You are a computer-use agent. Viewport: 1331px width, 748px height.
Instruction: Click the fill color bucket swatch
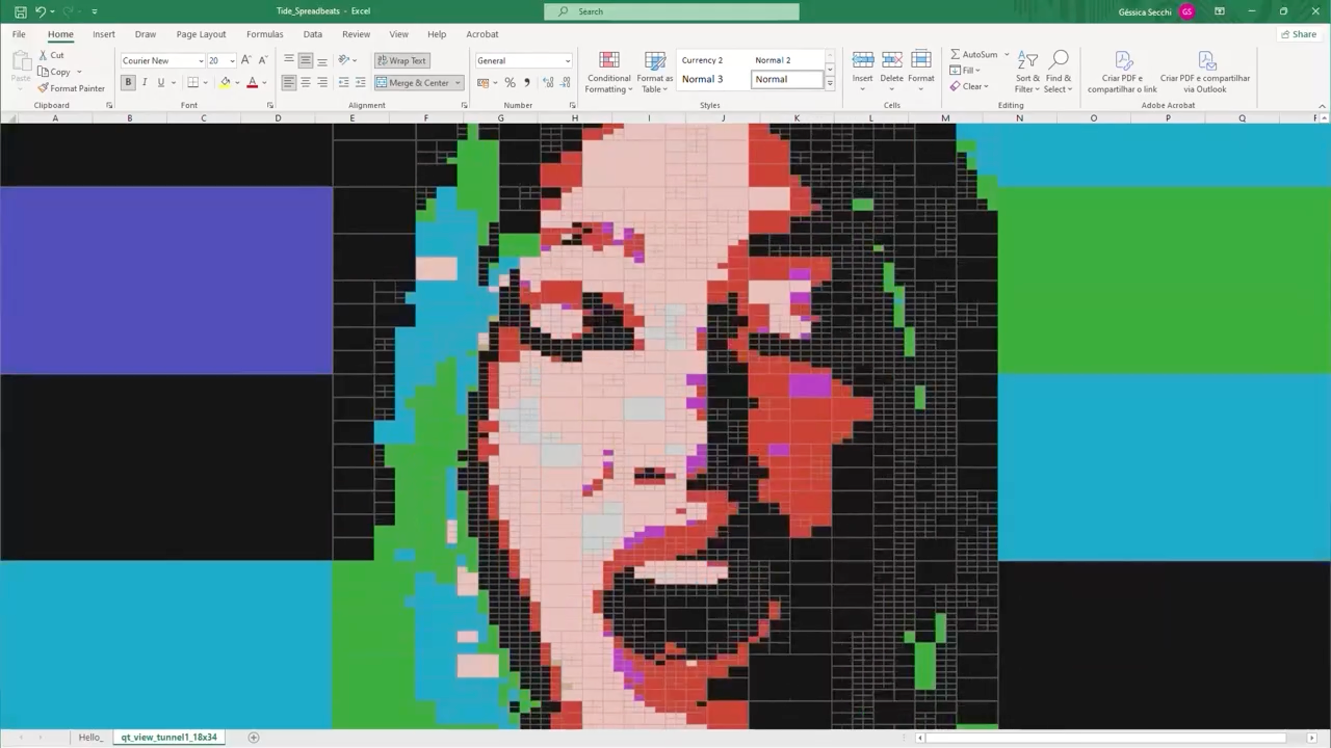pos(225,83)
